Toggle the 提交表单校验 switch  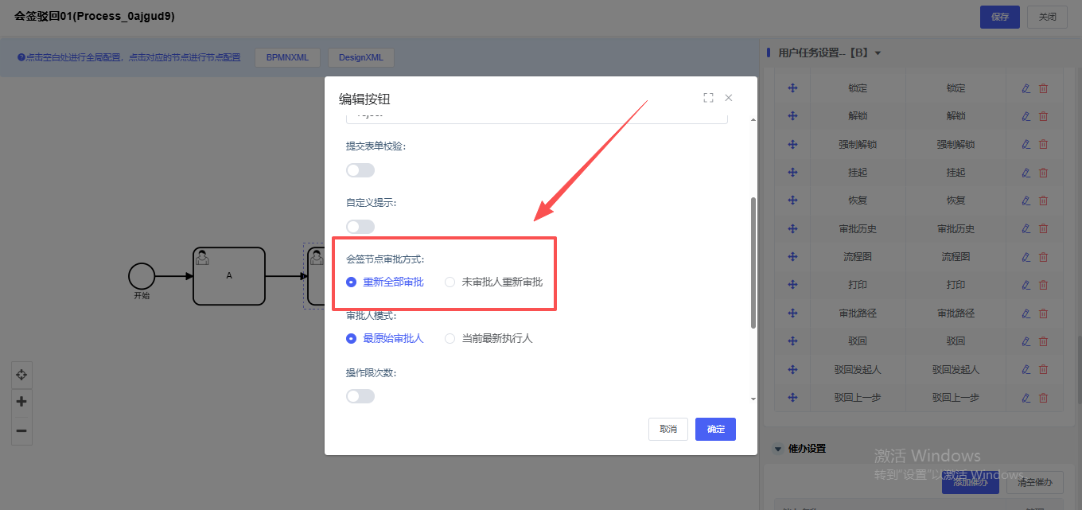point(360,170)
